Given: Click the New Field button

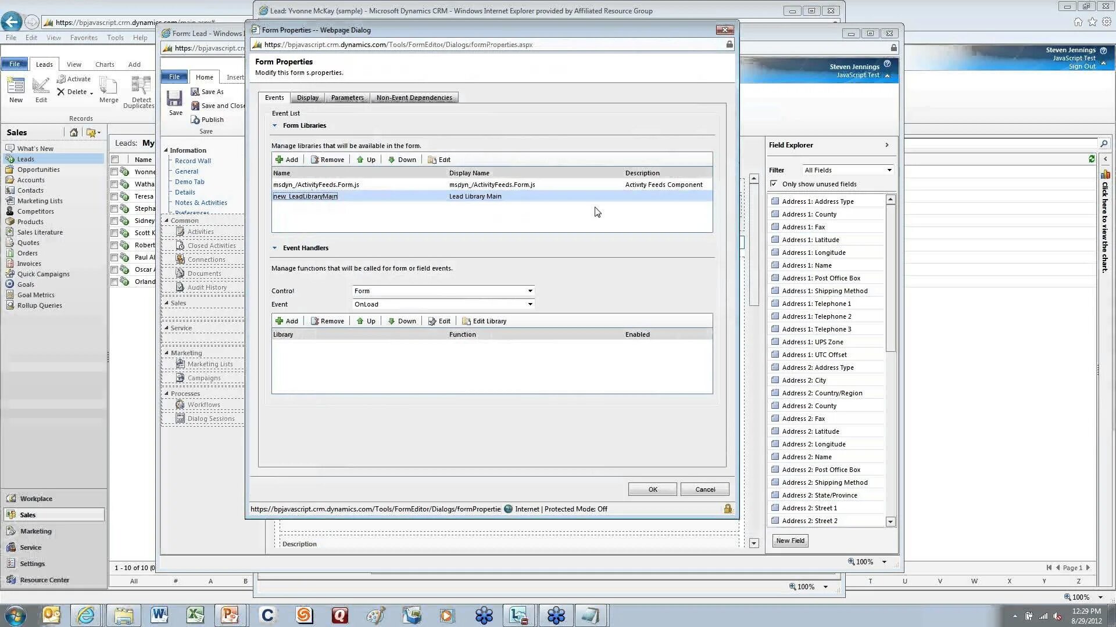Looking at the screenshot, I should [x=790, y=540].
